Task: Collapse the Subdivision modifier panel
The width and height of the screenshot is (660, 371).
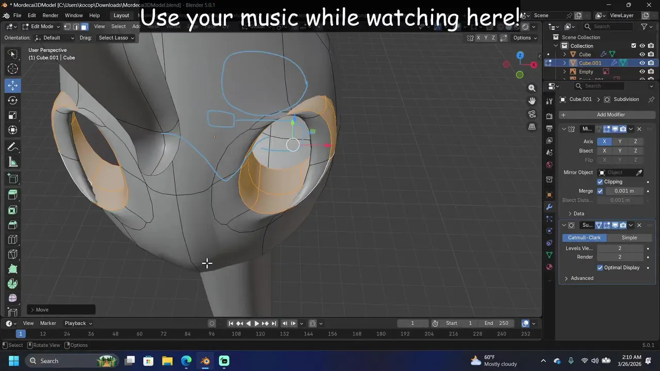Action: click(x=564, y=225)
